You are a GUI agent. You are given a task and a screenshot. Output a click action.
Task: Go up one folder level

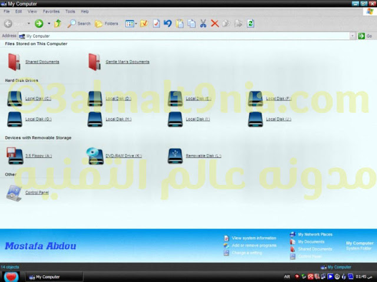coord(58,23)
